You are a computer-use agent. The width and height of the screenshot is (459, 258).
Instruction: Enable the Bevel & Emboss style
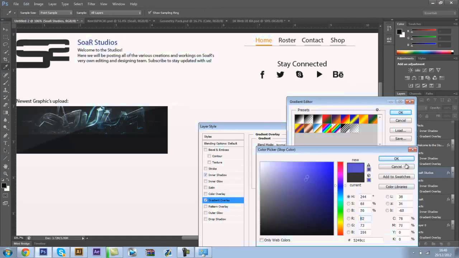point(205,150)
